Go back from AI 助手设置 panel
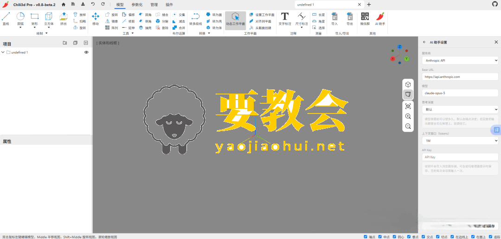Viewport: 501px width, 239px height. point(424,42)
